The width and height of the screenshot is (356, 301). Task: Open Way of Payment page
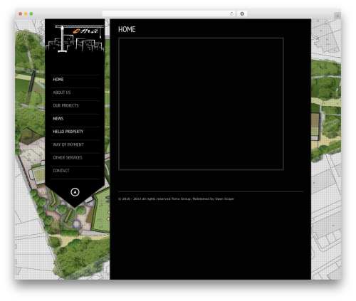68,144
